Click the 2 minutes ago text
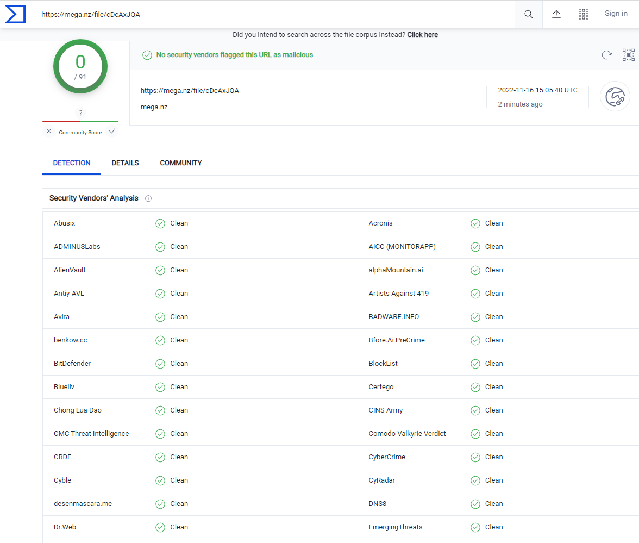The height and width of the screenshot is (543, 639). 520,104
